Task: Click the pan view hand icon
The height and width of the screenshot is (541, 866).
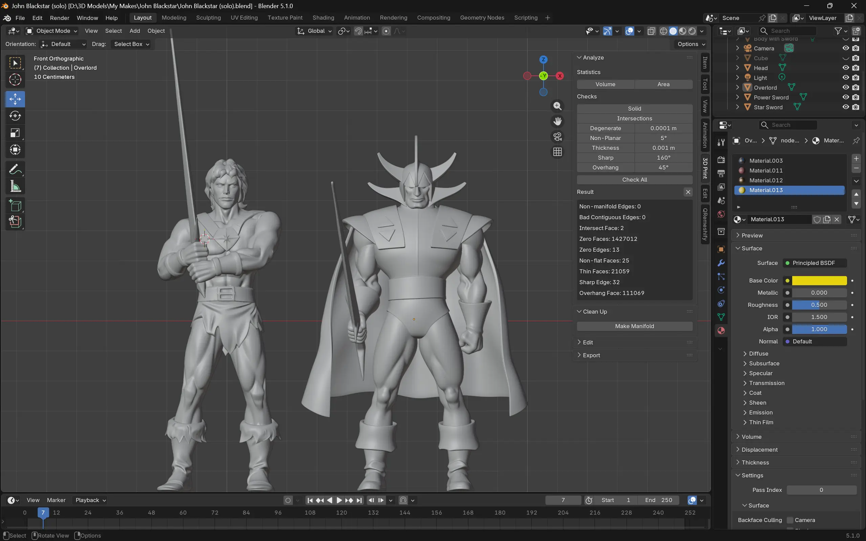Action: 557,121
